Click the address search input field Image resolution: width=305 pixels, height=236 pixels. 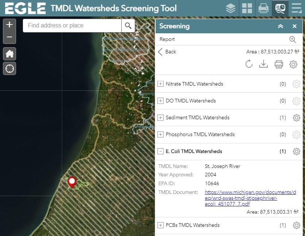72,26
